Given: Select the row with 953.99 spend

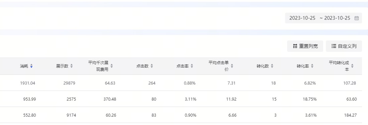Looking at the screenshot, I should point(181,99).
